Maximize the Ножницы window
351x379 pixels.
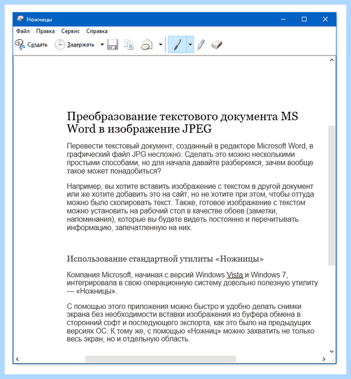(x=304, y=19)
